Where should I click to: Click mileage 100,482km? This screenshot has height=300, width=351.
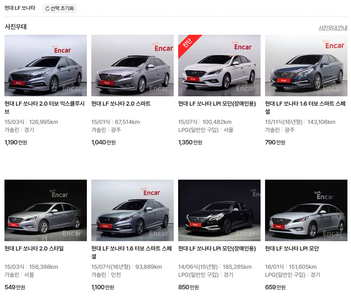[217, 122]
